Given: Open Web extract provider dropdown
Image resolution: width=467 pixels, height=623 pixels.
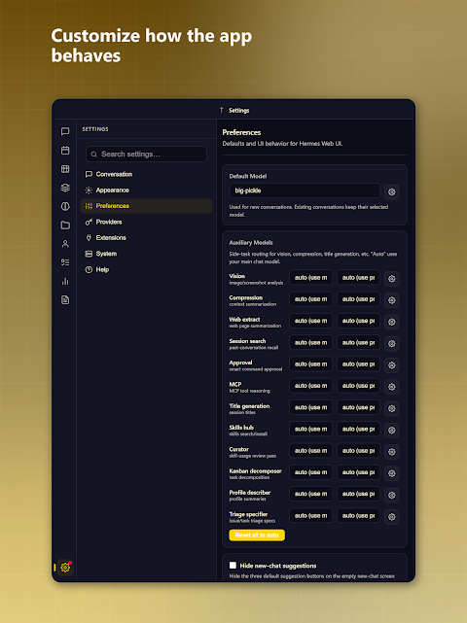Looking at the screenshot, I should pos(358,321).
